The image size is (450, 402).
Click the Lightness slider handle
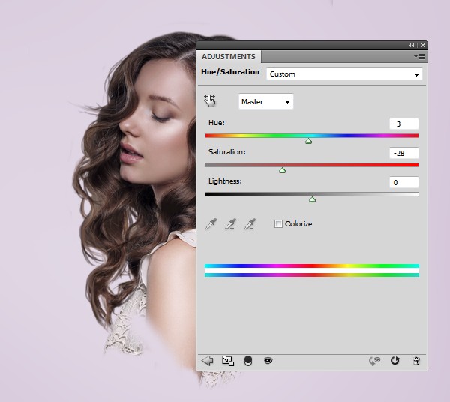pyautogui.click(x=312, y=199)
